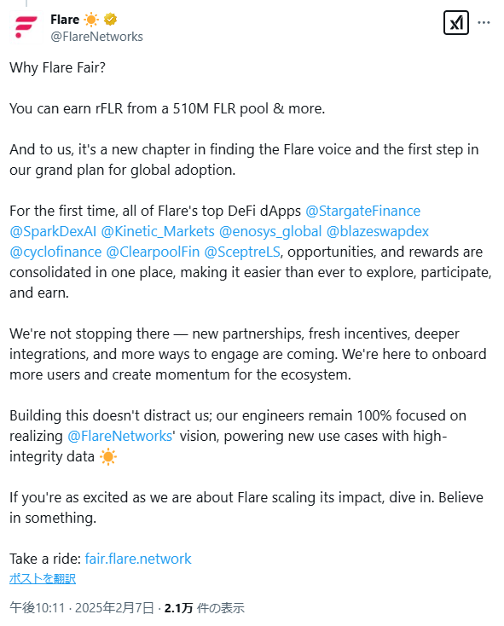This screenshot has height=626, width=504.
Task: Click the sun emoji beside Flare name
Action: (x=91, y=19)
